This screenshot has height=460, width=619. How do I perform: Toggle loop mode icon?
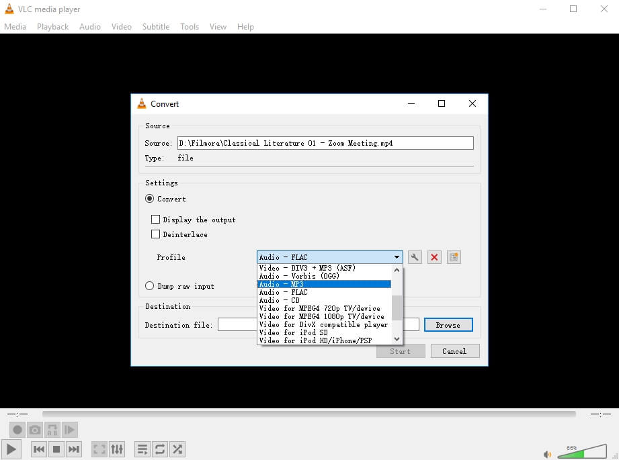coord(160,449)
